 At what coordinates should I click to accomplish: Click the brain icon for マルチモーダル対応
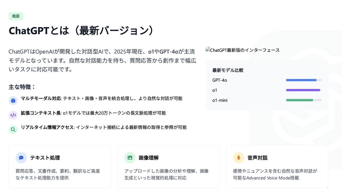point(13,100)
